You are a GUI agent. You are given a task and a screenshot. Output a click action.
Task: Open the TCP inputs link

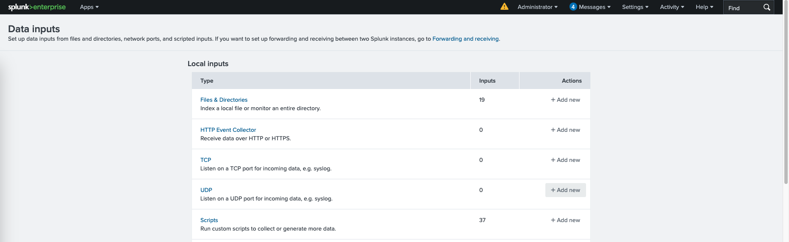pyautogui.click(x=206, y=160)
